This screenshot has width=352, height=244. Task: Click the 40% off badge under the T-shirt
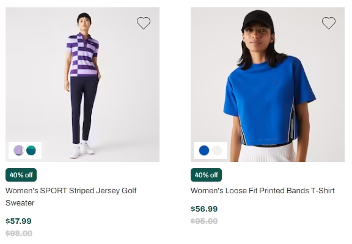[x=206, y=175]
